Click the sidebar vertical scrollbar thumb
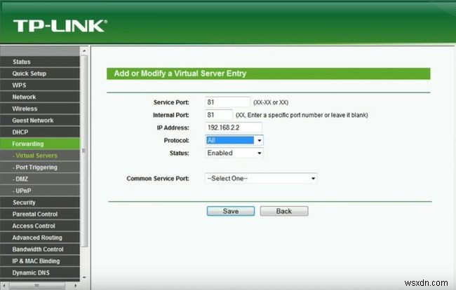456x290 pixels. coord(84,151)
